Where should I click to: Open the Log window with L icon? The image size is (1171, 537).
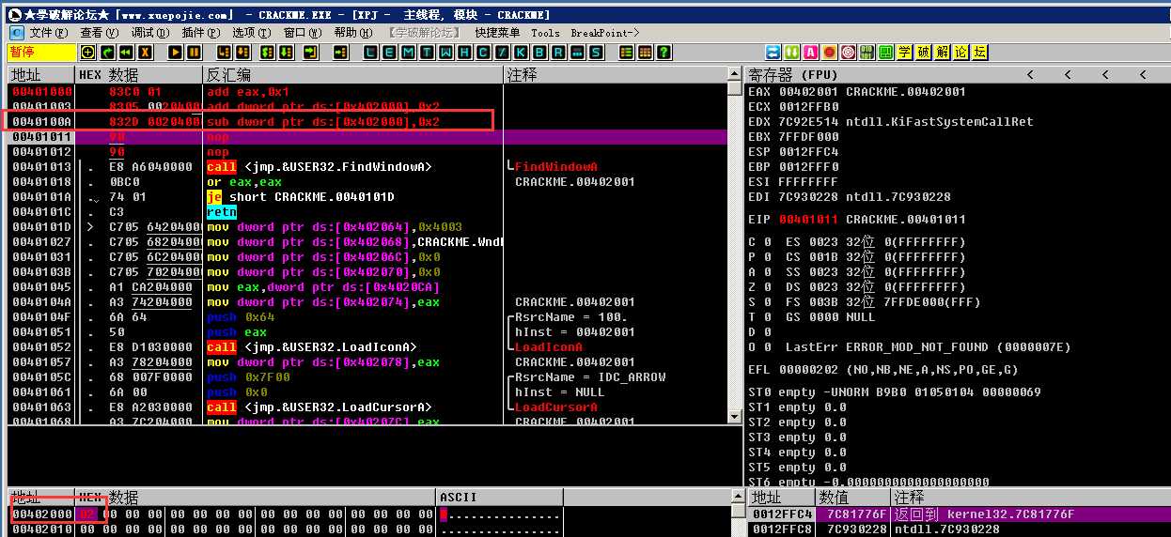coord(371,53)
